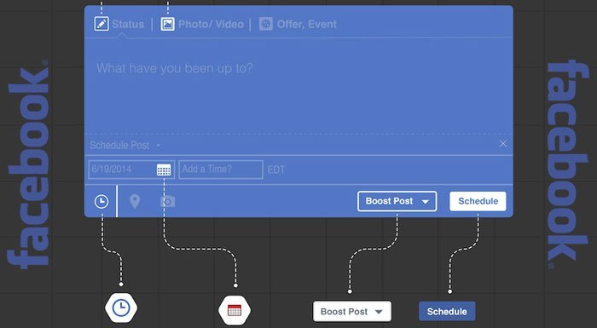Expand the Schedule Post dropdown
Screen dimensions: 597x328
click(125, 145)
